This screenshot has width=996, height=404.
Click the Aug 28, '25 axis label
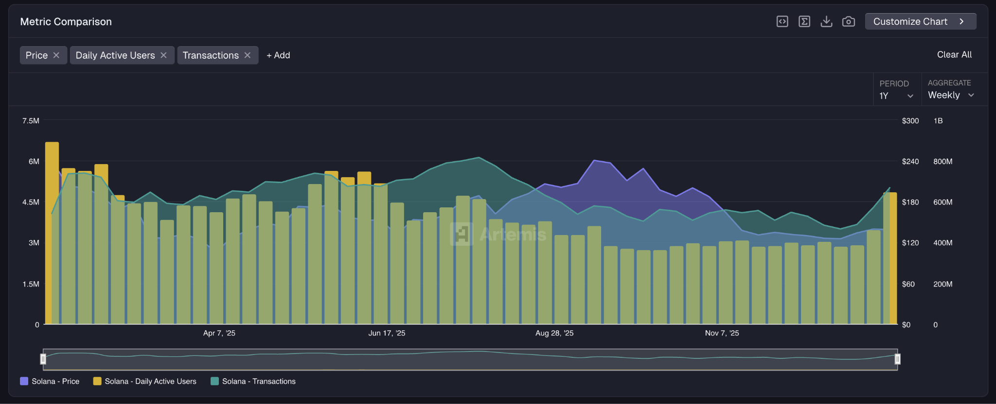[x=554, y=333]
